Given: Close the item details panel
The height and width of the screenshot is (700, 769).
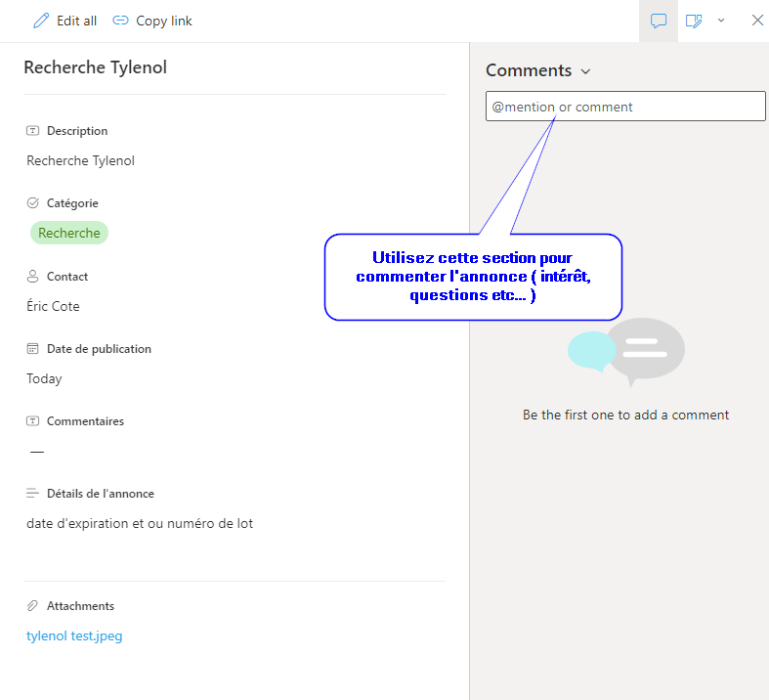Looking at the screenshot, I should tap(757, 21).
